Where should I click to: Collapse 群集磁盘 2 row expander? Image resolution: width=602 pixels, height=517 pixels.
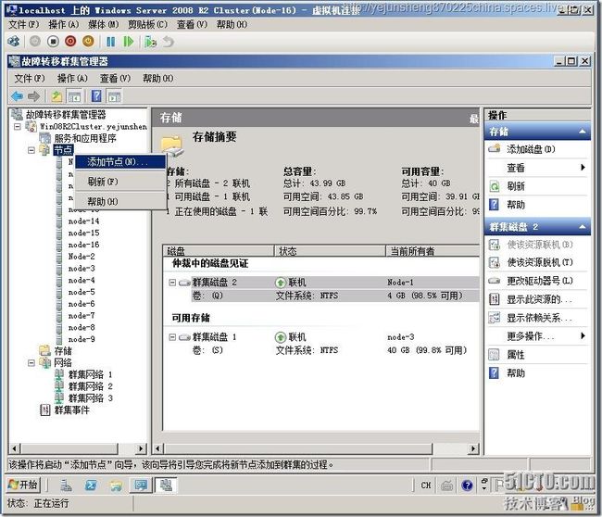[172, 283]
